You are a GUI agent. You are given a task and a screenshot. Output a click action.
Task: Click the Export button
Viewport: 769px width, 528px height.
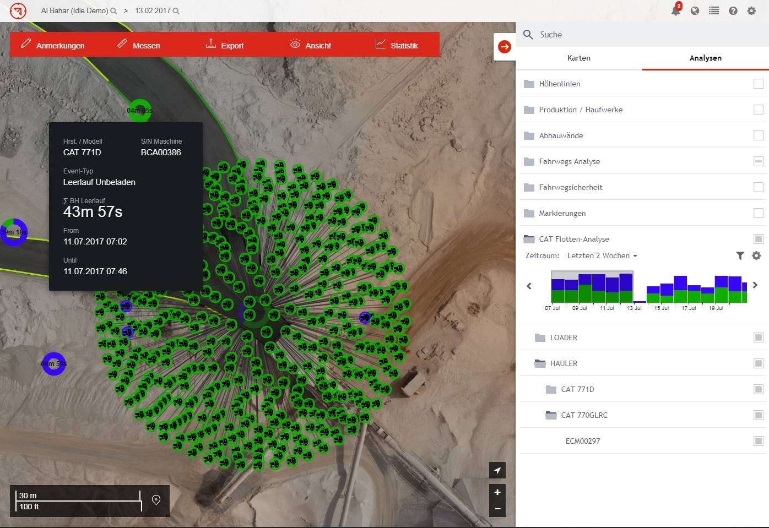225,45
